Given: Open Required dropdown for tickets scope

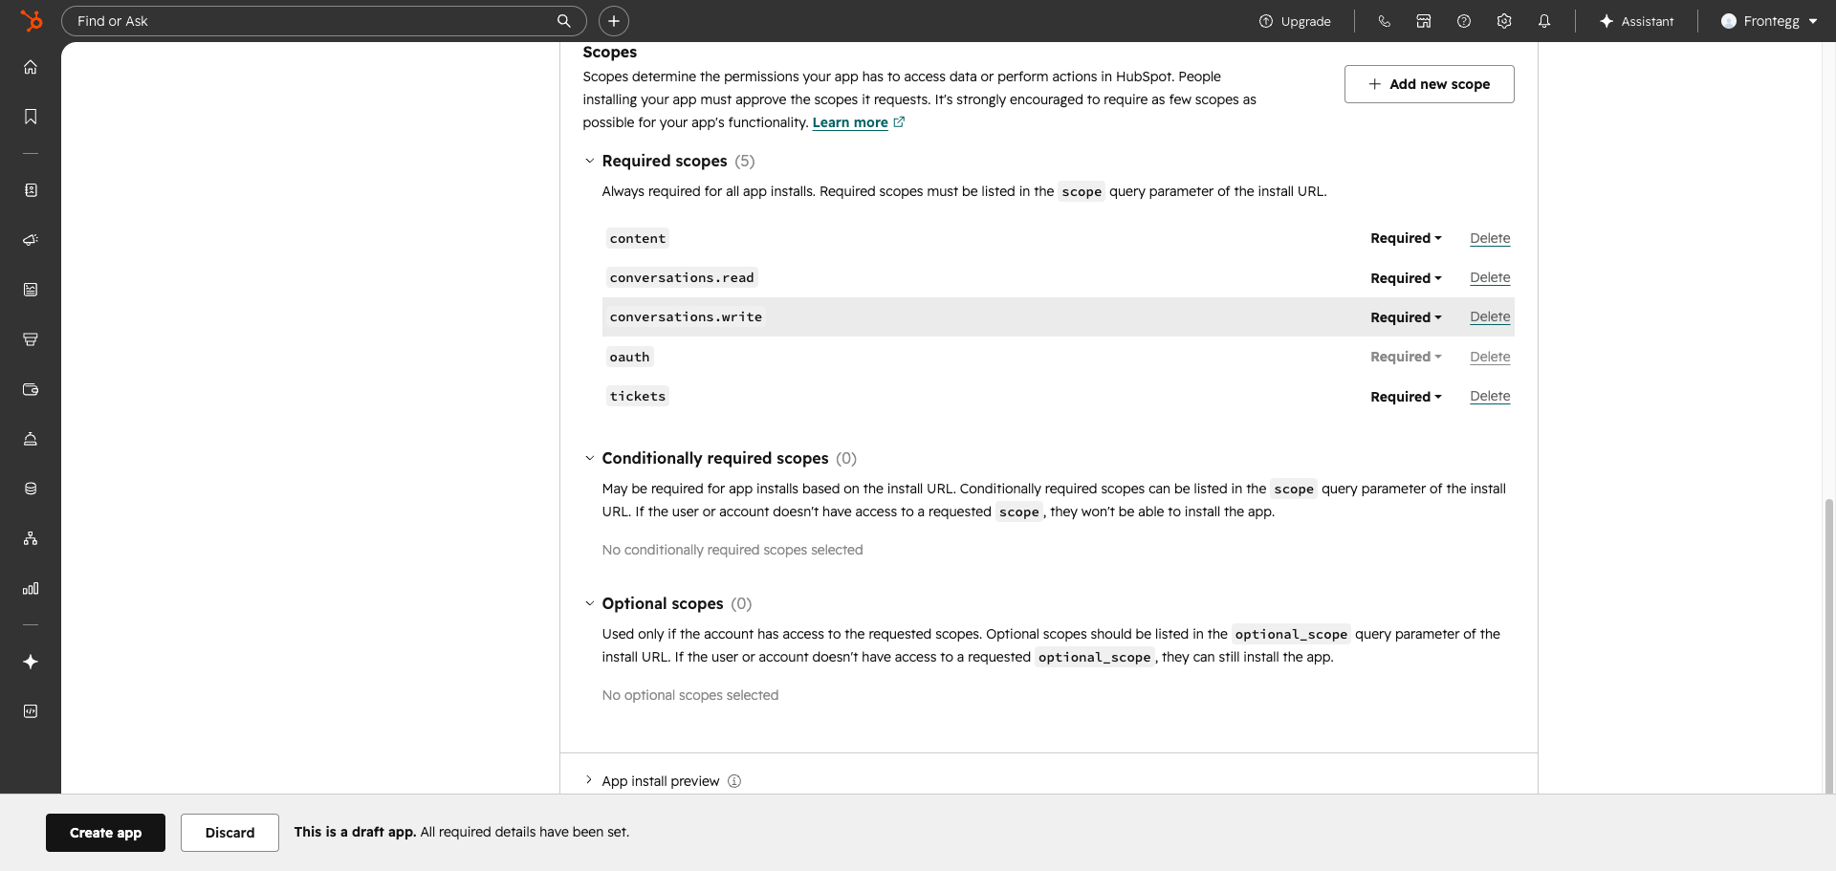Looking at the screenshot, I should 1406,397.
